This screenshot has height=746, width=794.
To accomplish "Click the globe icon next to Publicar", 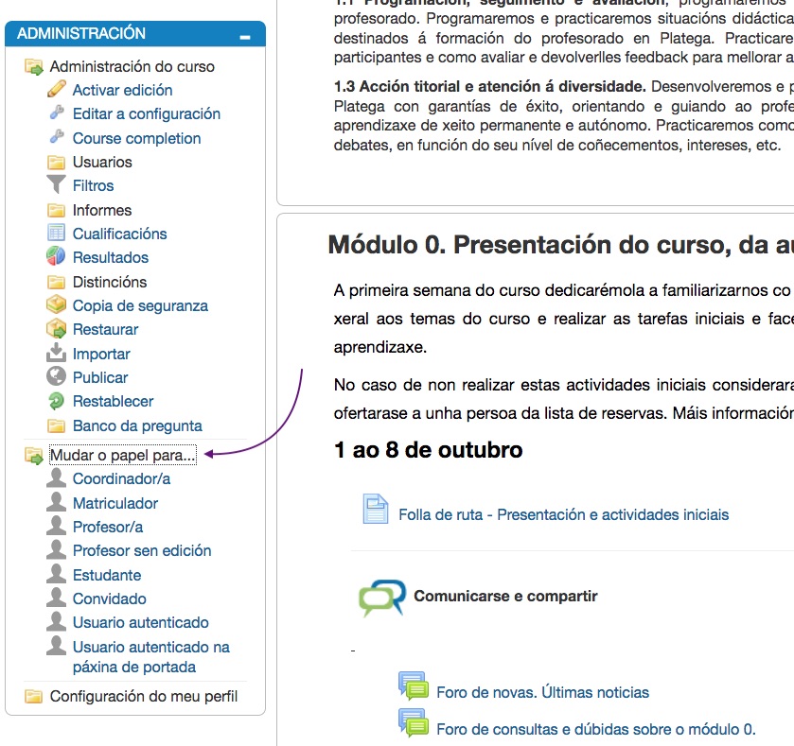I will tap(57, 377).
